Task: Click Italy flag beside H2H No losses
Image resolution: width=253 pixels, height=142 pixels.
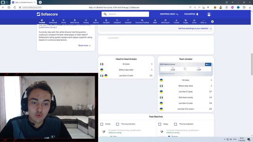Action: [102, 64]
